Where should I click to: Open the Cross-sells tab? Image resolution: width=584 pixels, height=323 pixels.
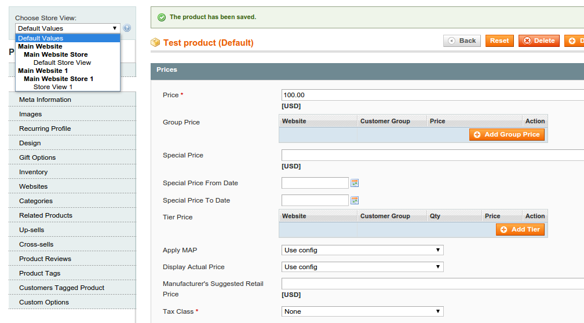[72, 244]
